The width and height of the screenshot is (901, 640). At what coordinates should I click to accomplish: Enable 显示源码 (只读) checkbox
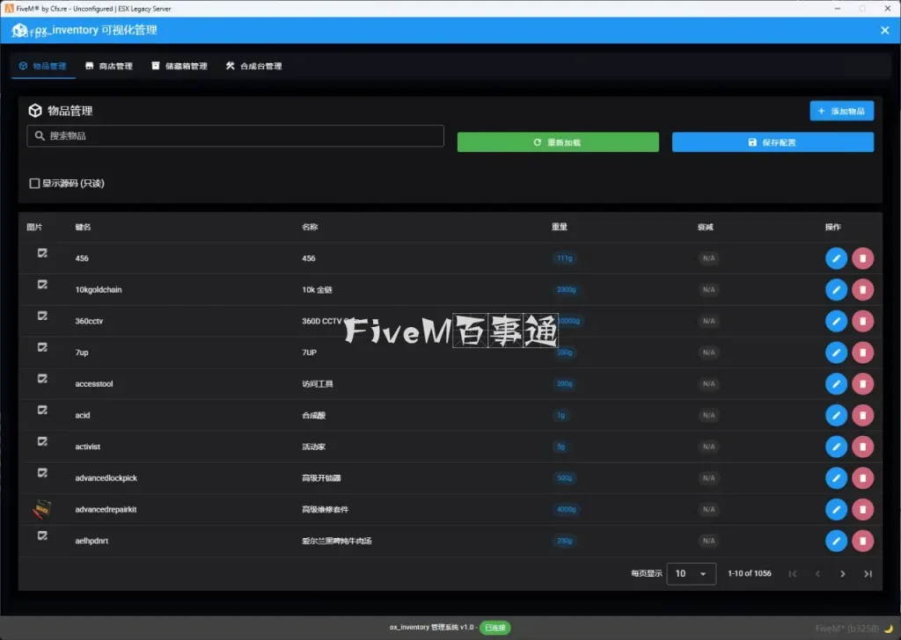(35, 184)
